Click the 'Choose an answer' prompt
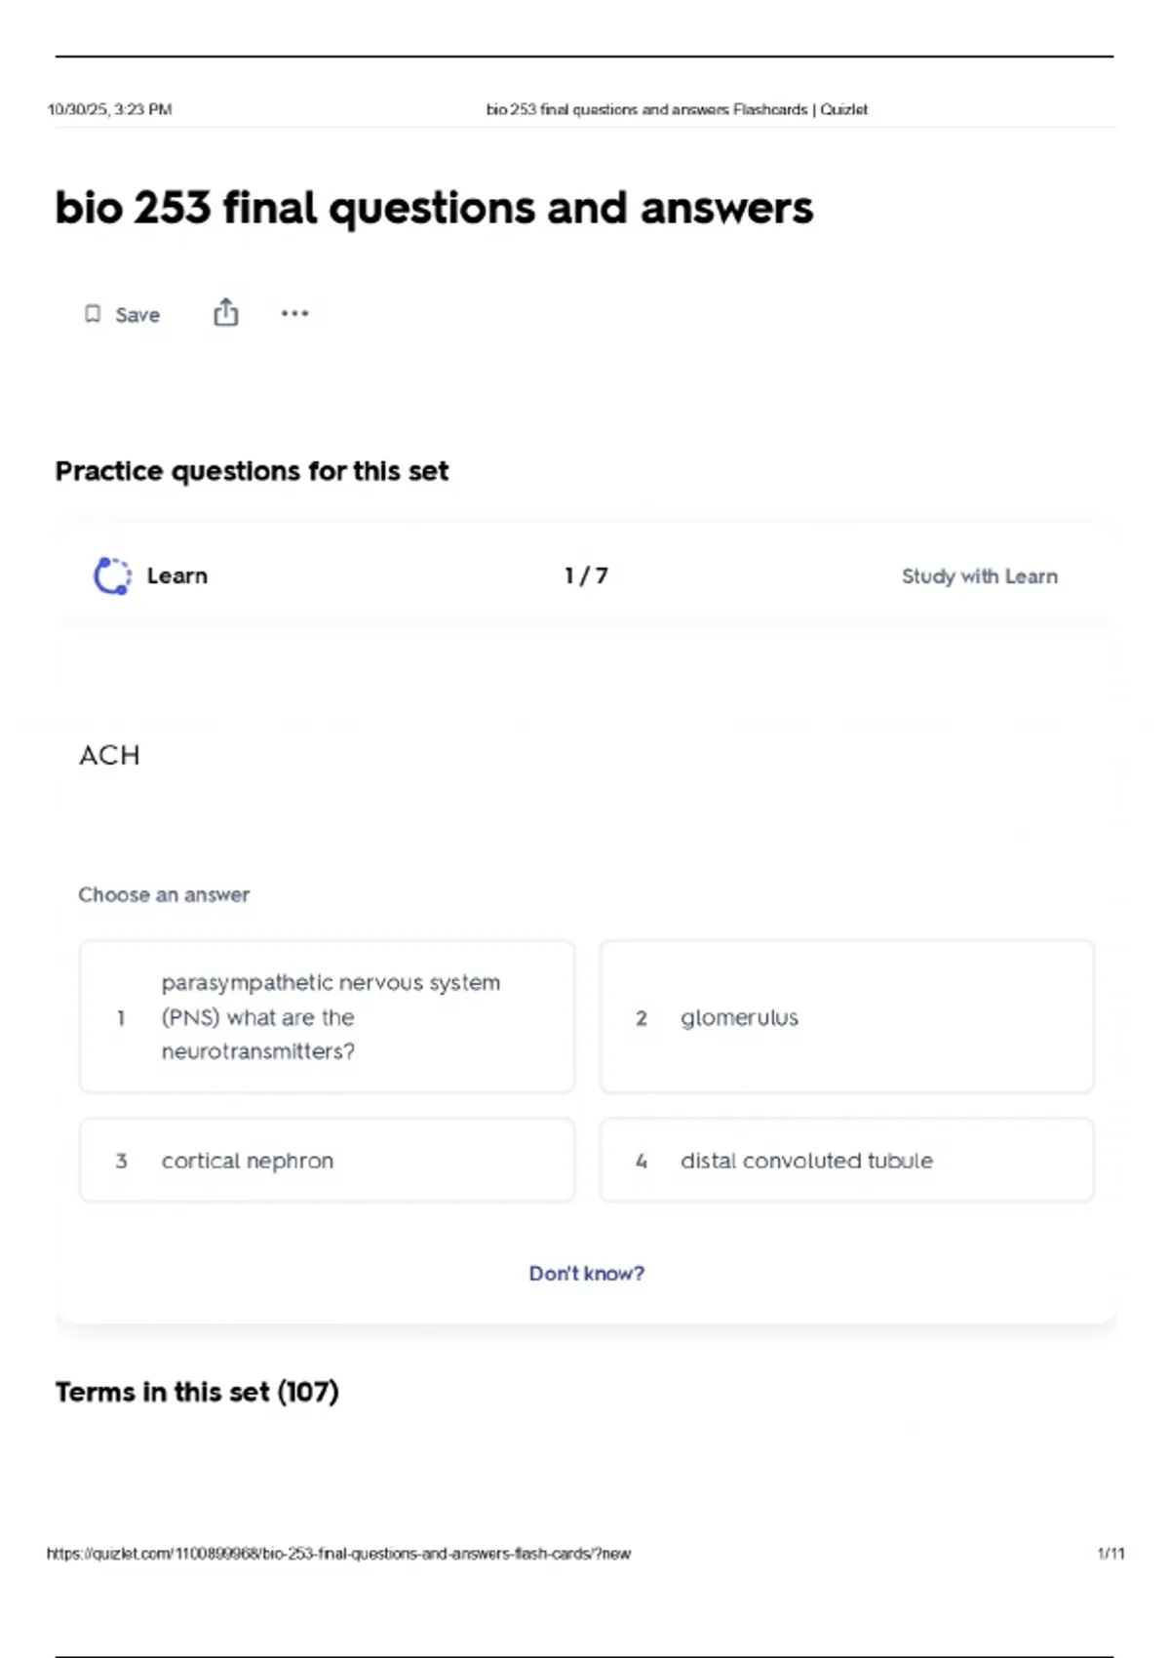 (x=164, y=894)
